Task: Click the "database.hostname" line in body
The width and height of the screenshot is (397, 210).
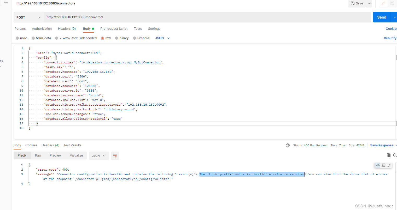Action: tap(79, 72)
